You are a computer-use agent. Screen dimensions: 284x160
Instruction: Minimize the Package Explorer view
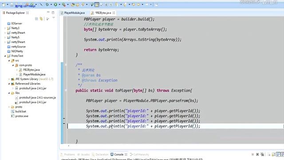(48, 12)
